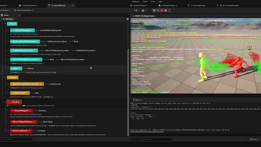Eject from the player controller
261x147 pixels.
coord(166,10)
